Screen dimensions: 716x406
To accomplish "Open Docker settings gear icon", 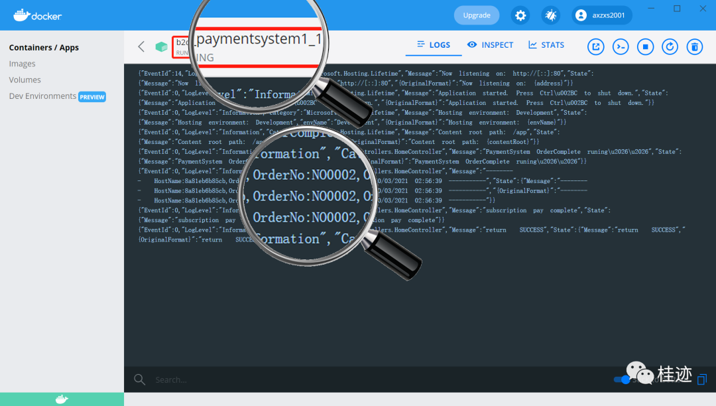I will pos(520,15).
